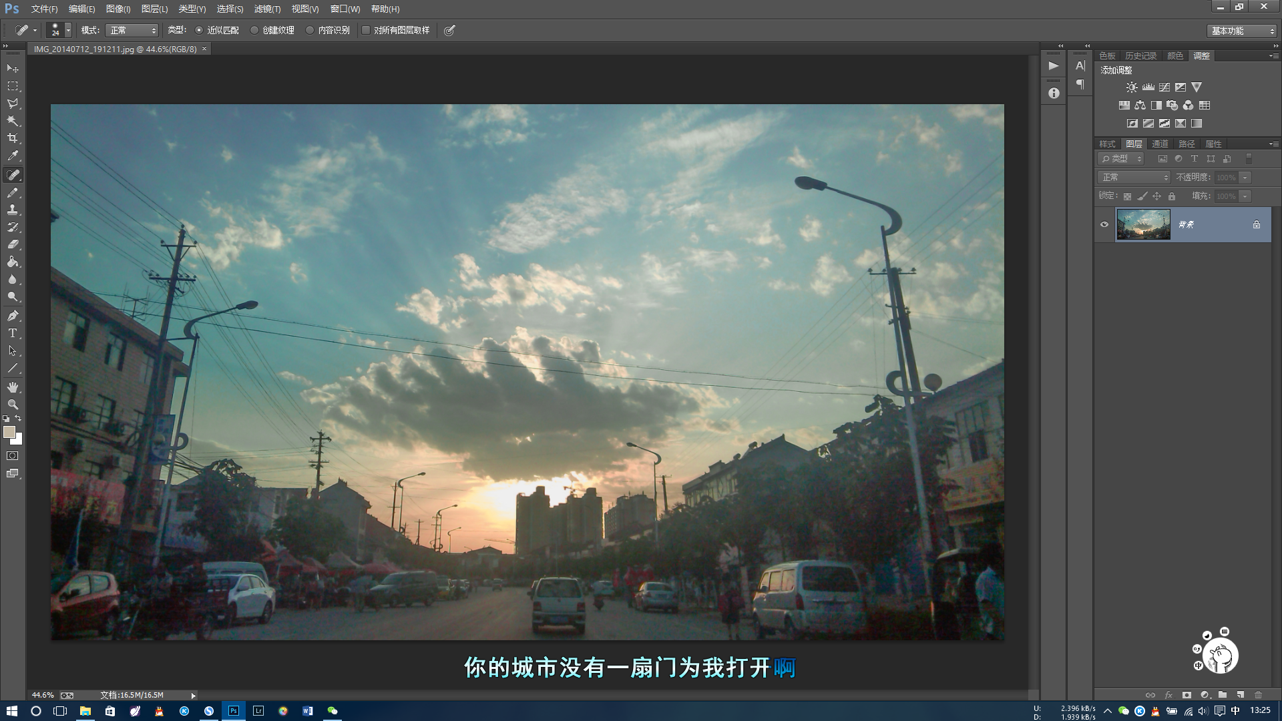Click the delete layer trash icon
1282x721 pixels.
[1259, 695]
